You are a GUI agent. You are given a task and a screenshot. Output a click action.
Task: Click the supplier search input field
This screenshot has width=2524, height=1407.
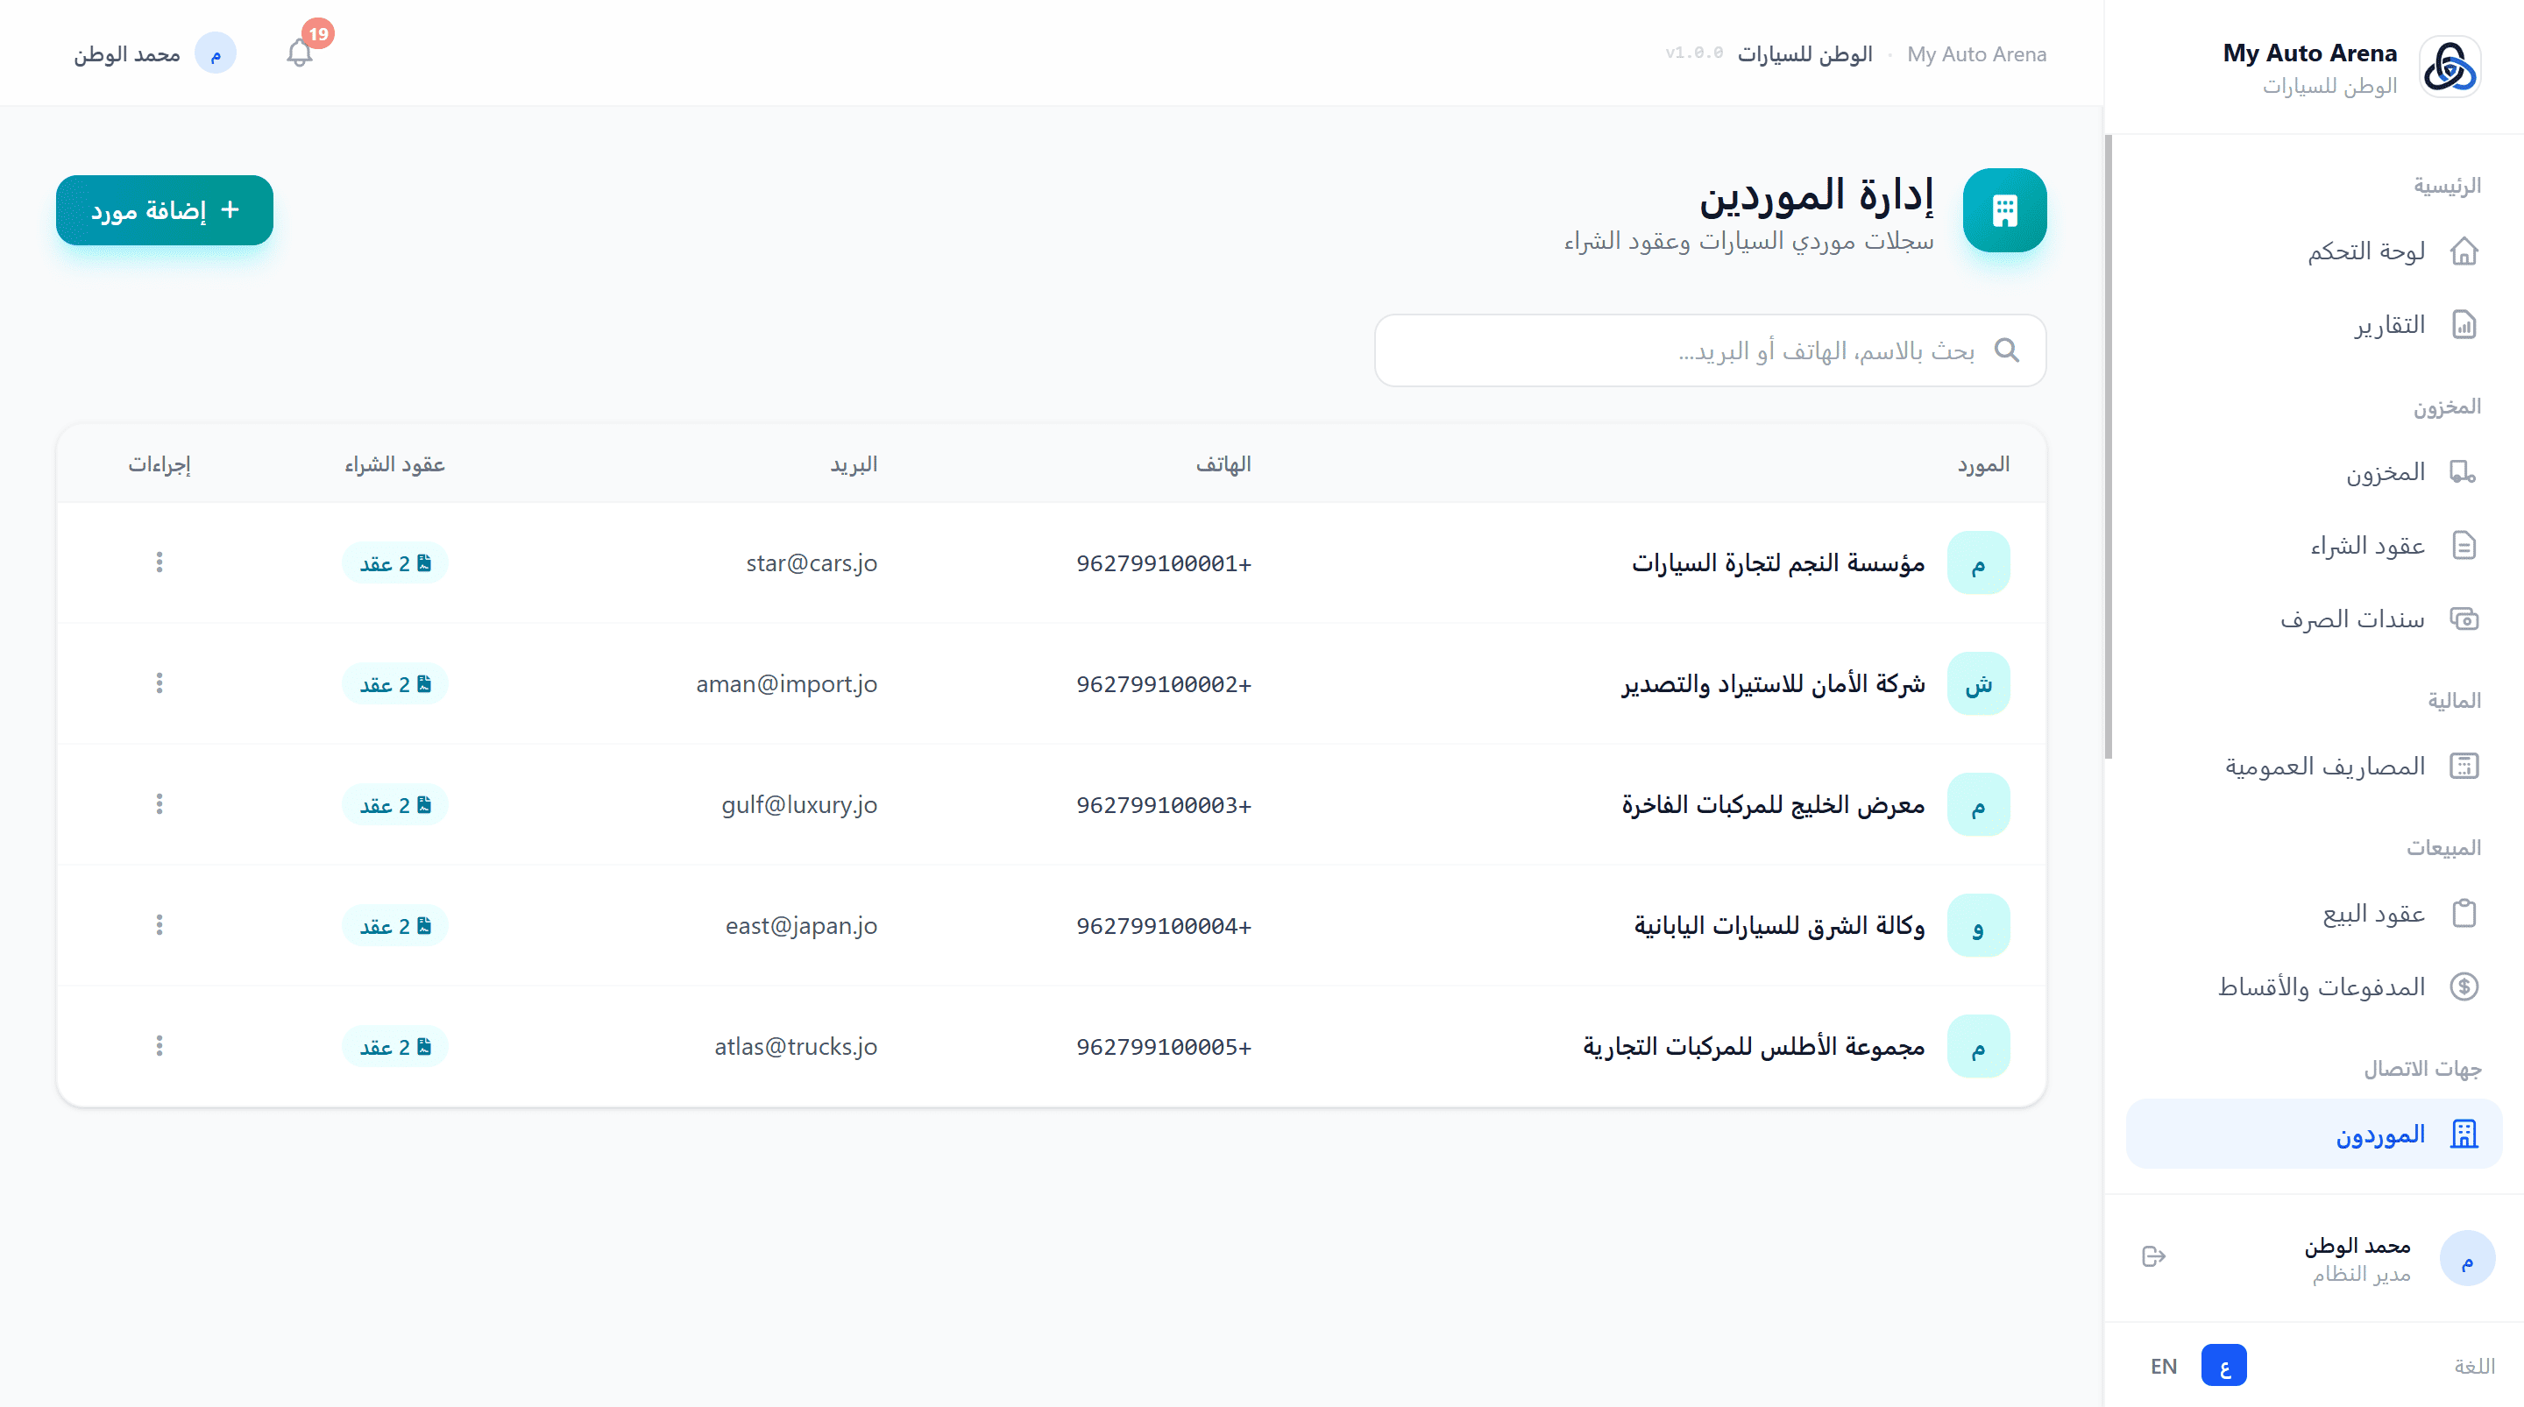[1711, 350]
